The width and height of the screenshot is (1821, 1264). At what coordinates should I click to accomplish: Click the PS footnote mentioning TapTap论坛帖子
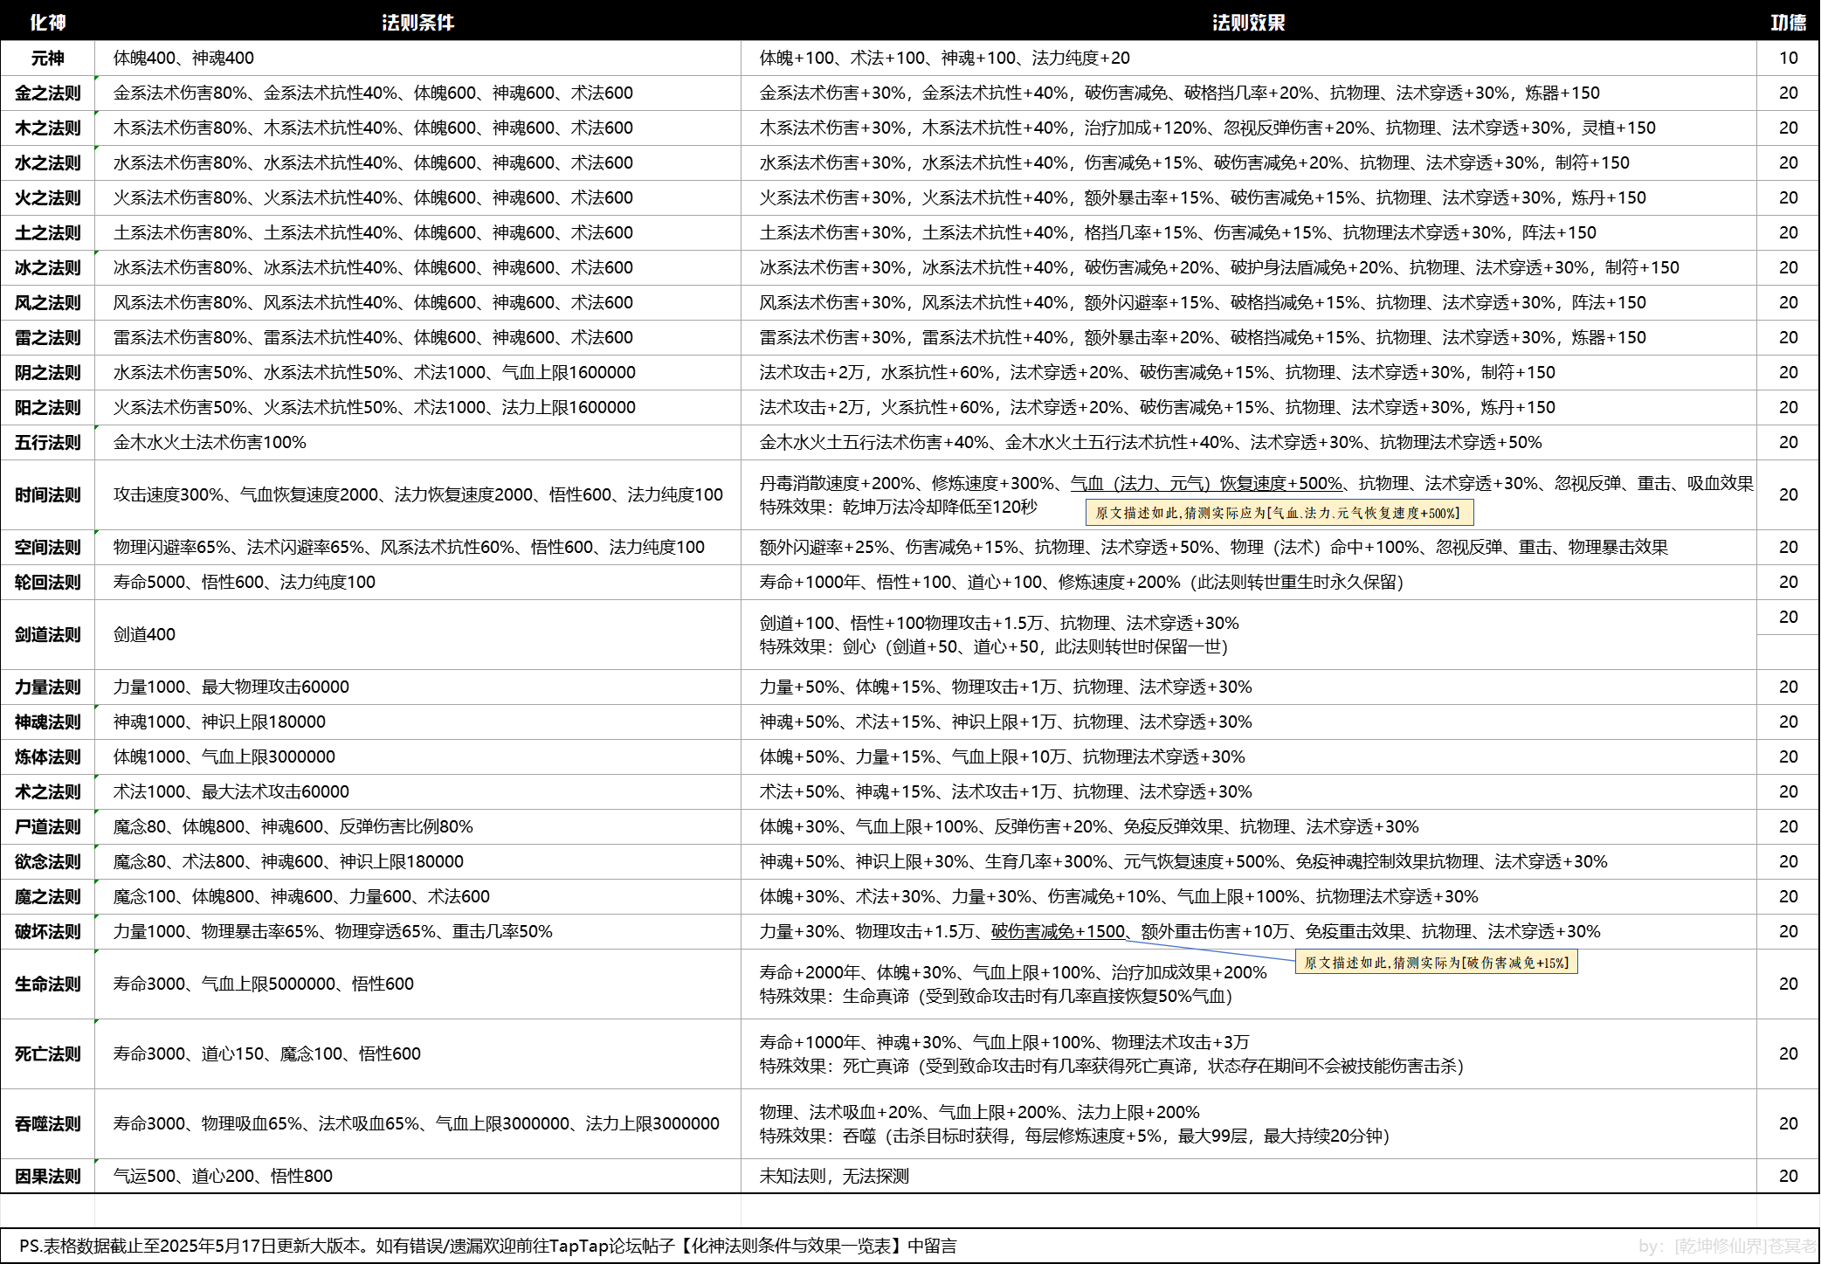[x=487, y=1246]
